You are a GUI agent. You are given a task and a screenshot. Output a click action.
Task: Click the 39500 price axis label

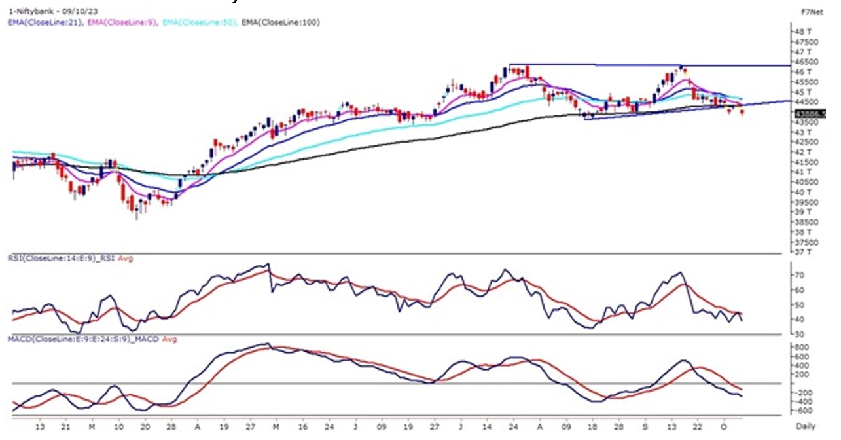(x=806, y=202)
